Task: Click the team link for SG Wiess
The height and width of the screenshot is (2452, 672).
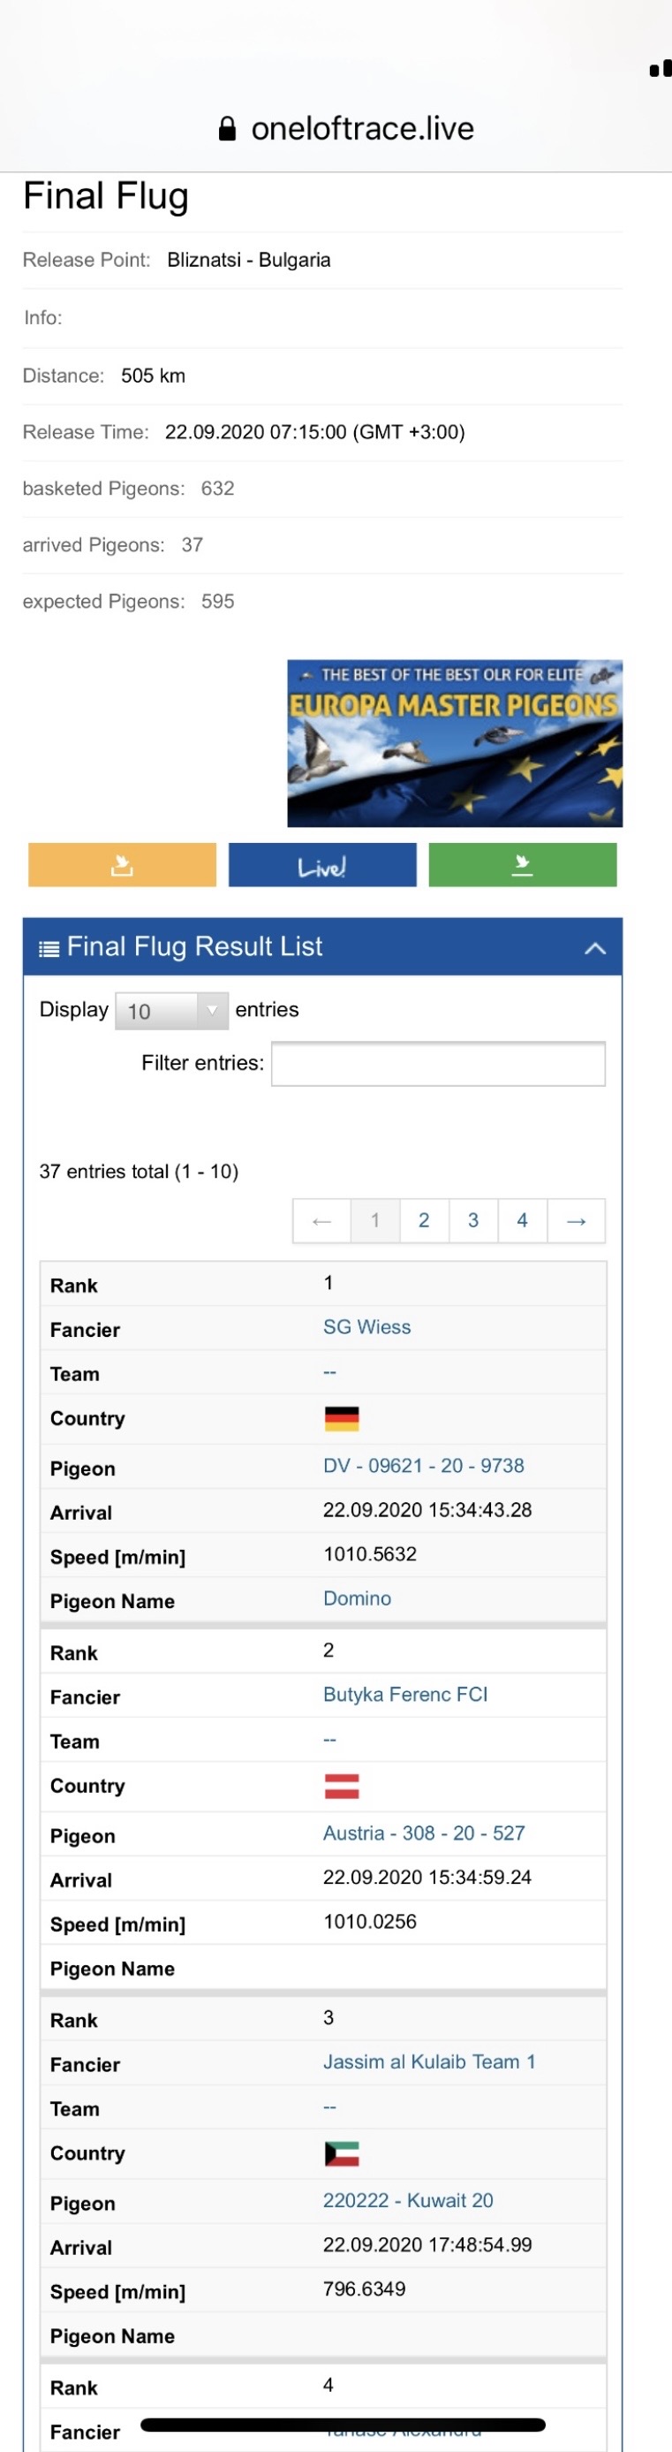Action: coord(329,1371)
